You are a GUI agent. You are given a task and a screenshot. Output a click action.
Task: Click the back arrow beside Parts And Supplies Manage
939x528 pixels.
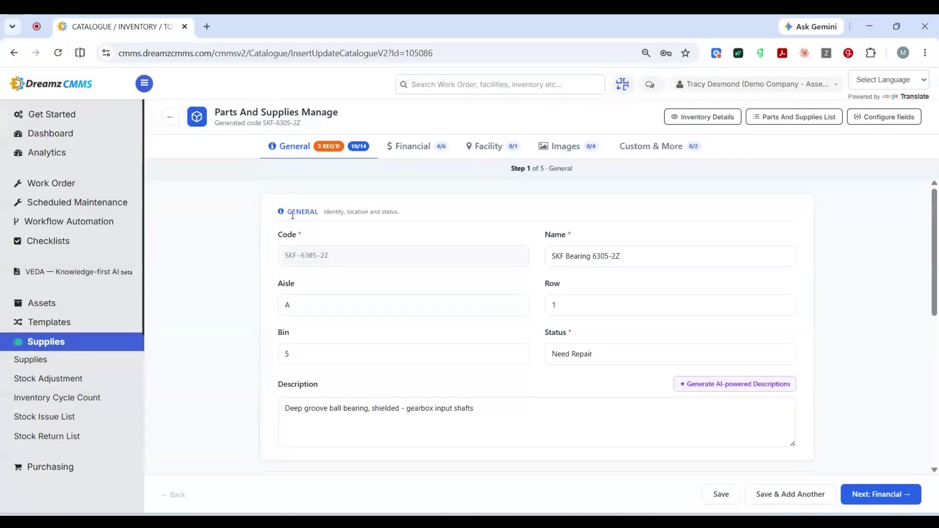(x=170, y=117)
